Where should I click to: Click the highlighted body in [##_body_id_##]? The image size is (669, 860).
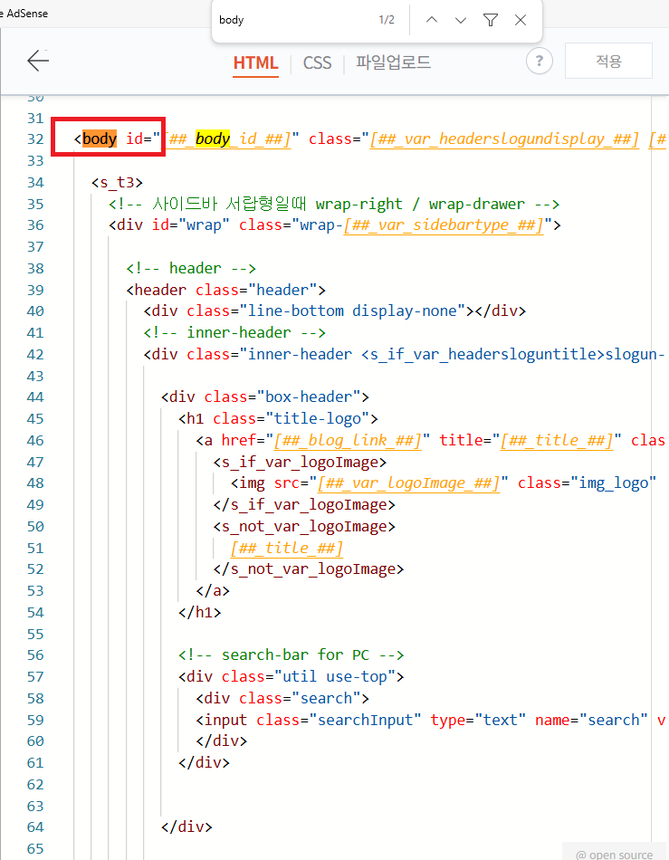point(212,139)
